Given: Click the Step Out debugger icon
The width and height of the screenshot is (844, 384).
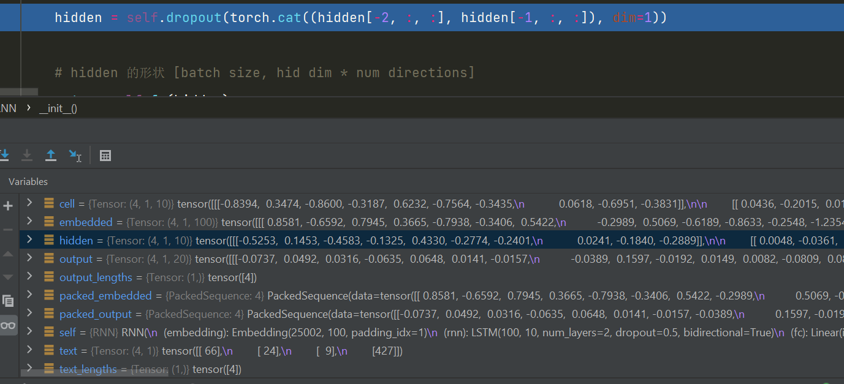Looking at the screenshot, I should coord(51,156).
